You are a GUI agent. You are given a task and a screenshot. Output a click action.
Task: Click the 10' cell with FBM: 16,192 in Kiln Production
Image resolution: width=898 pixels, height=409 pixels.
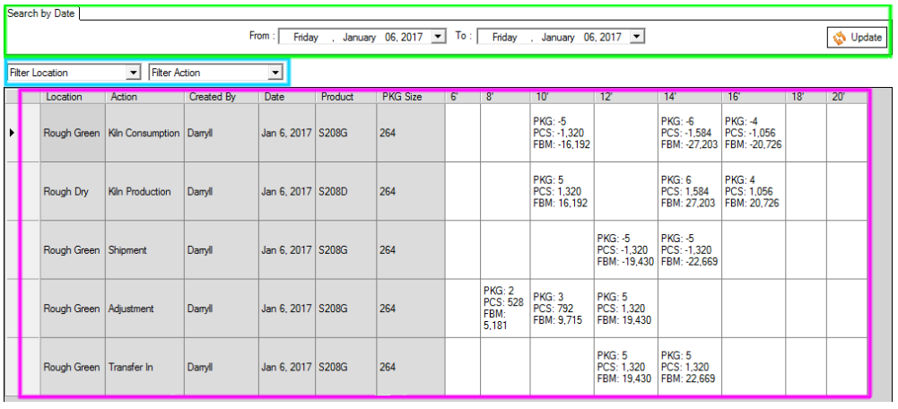[x=562, y=191]
